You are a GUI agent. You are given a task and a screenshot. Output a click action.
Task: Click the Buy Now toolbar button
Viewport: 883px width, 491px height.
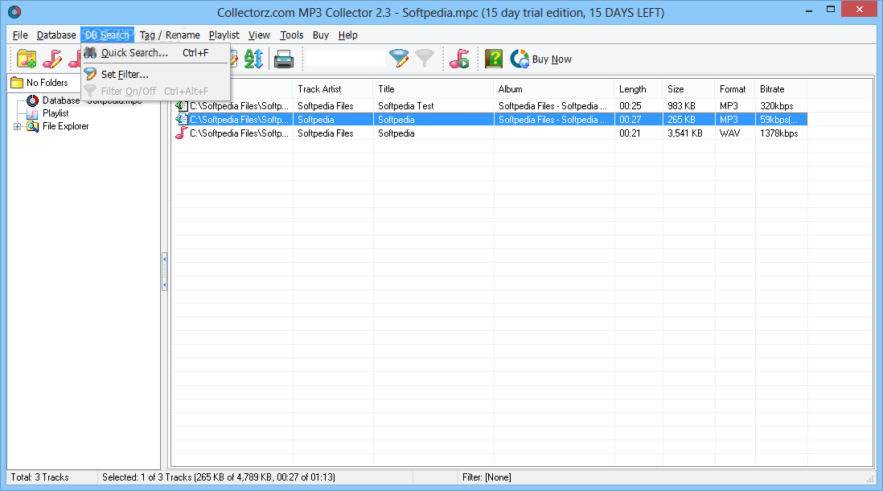pos(540,59)
